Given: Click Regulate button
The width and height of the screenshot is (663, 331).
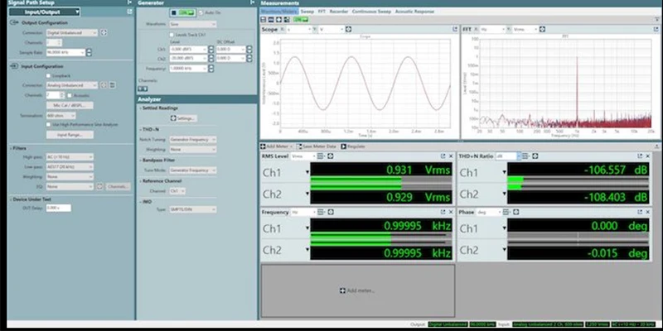Looking at the screenshot, I should click(x=353, y=146).
